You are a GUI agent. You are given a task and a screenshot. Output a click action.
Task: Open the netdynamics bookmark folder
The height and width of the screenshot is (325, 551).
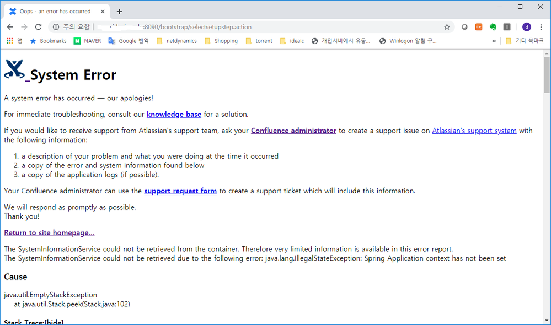(x=176, y=41)
